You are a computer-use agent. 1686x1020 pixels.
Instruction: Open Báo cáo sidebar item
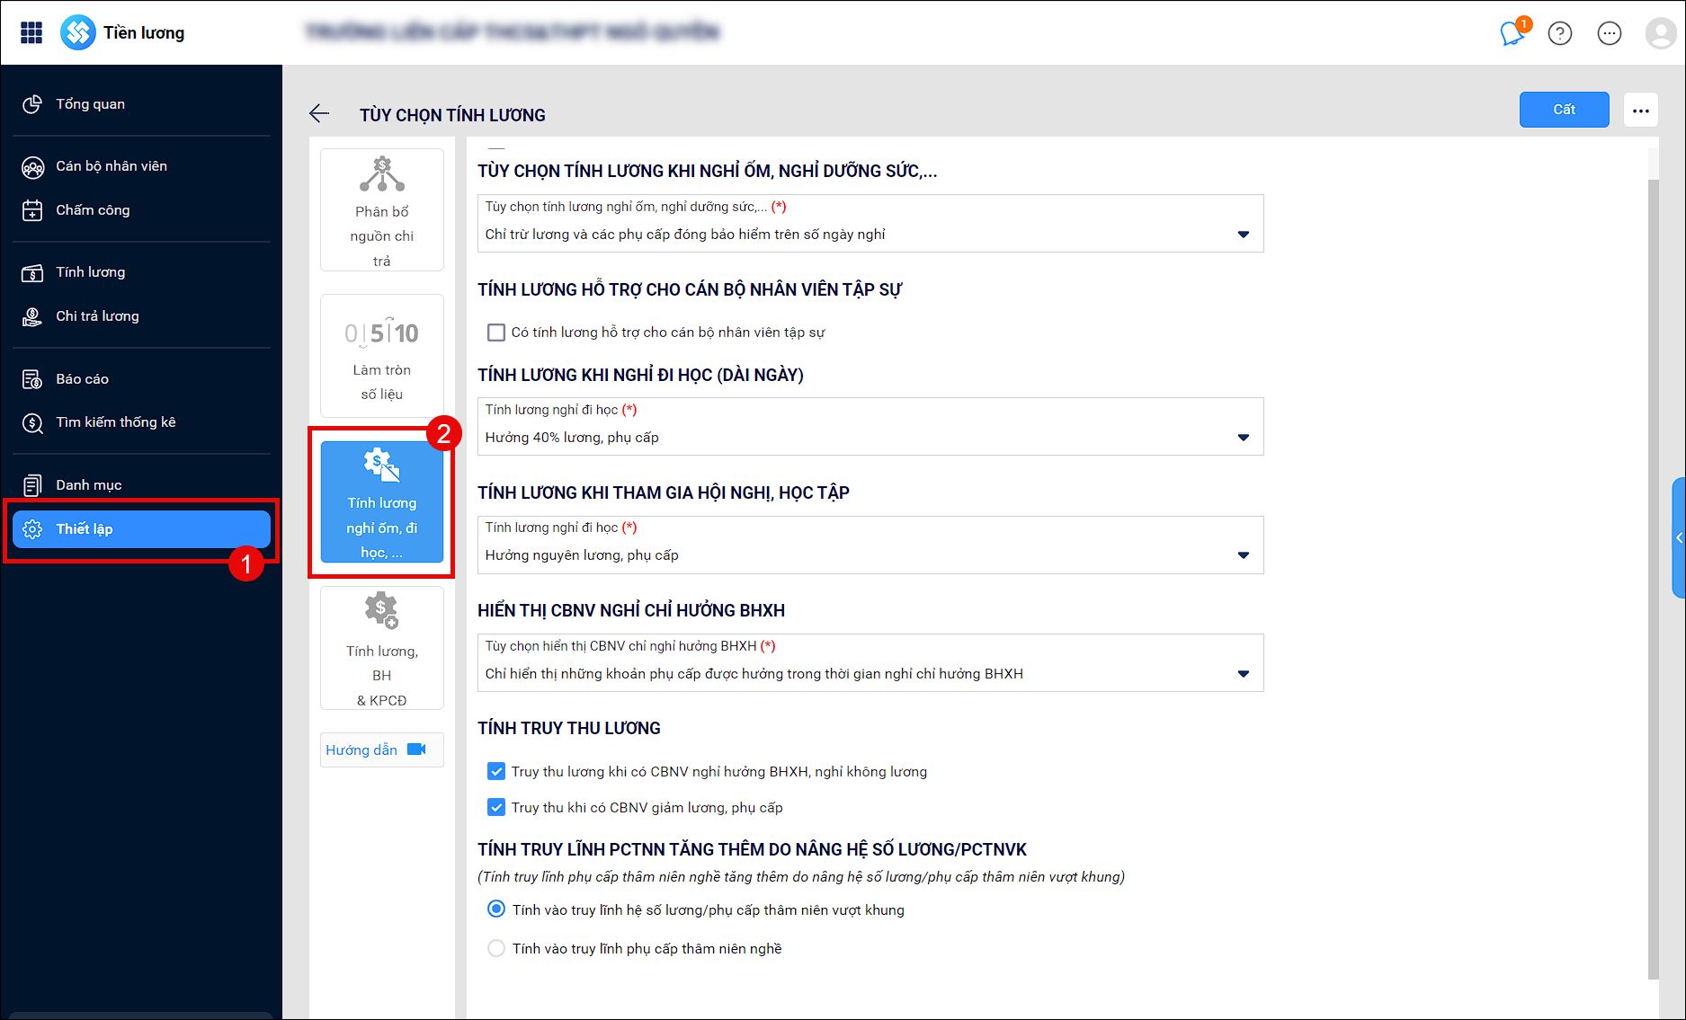click(x=141, y=379)
